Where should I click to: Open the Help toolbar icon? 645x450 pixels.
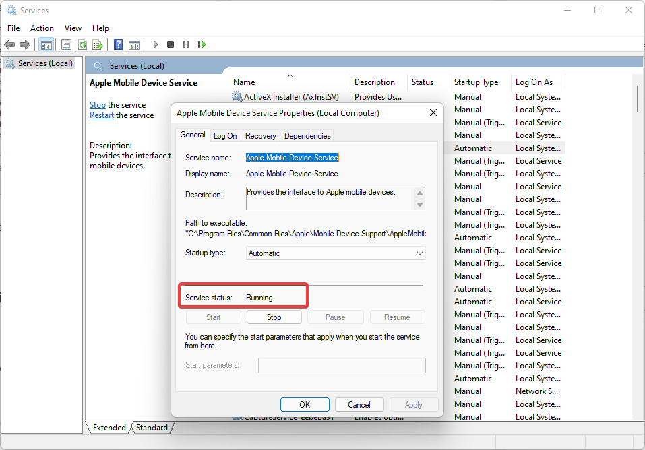118,44
